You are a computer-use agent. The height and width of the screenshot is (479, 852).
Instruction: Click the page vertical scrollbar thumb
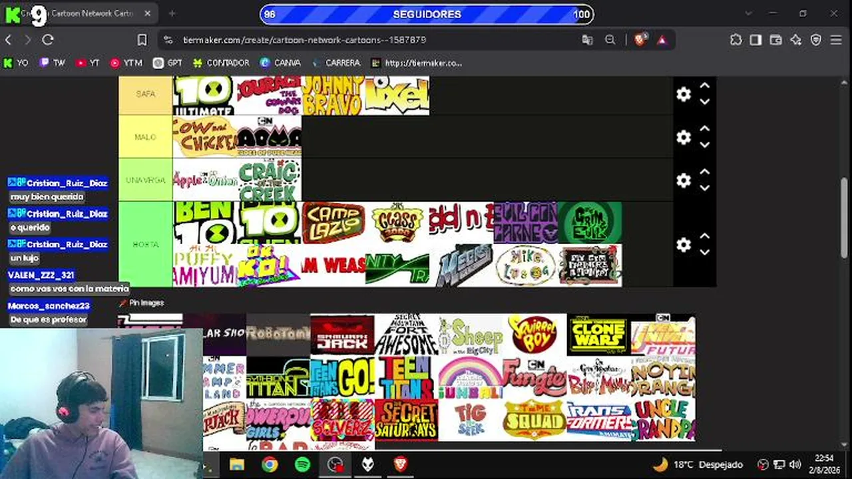(845, 217)
